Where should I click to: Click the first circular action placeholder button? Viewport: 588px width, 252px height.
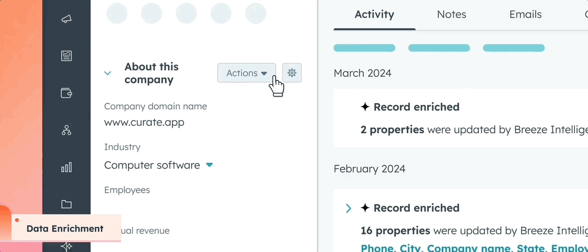tap(117, 13)
